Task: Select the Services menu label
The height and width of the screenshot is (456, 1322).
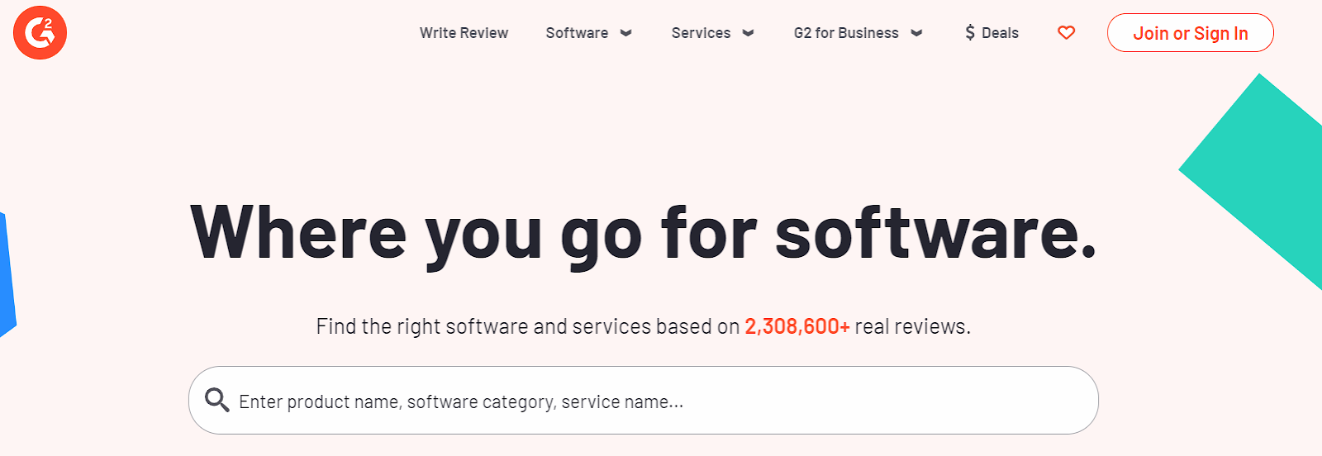Action: pos(701,33)
